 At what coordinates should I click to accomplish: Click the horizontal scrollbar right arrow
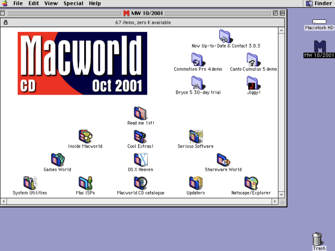(x=275, y=201)
